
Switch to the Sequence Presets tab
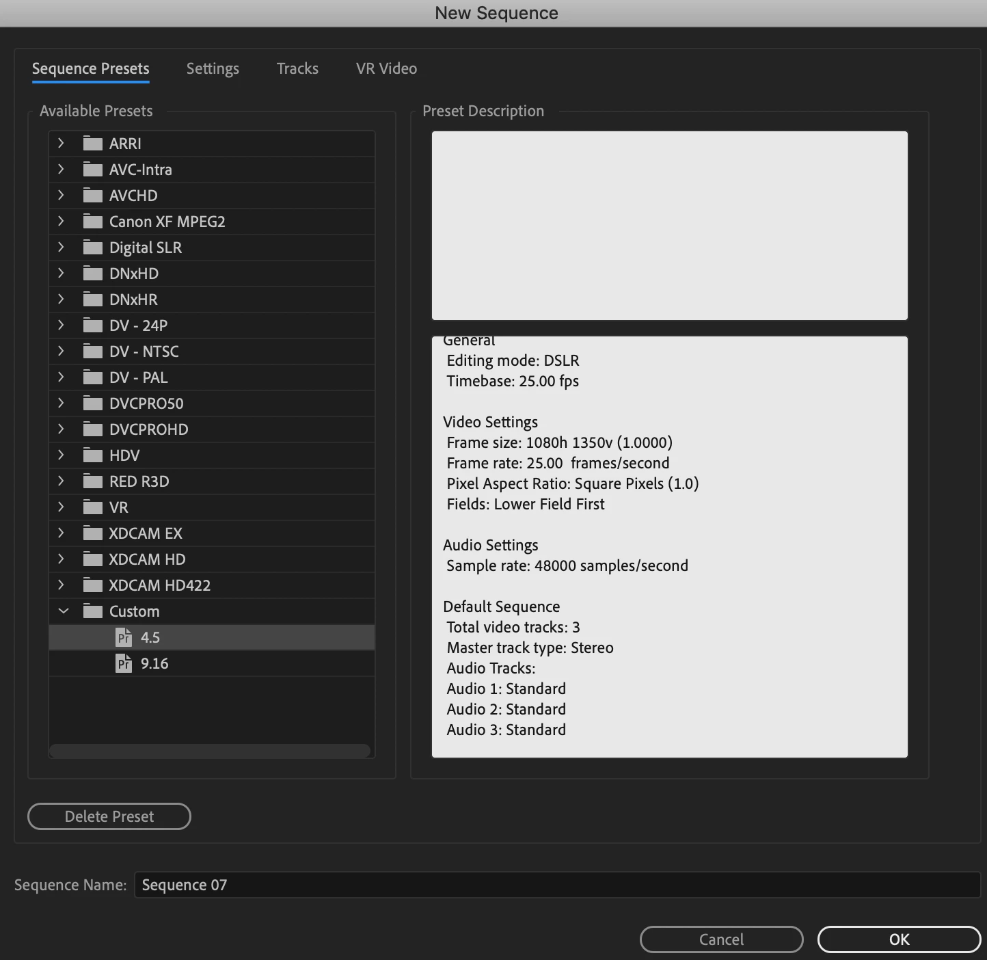tap(91, 69)
